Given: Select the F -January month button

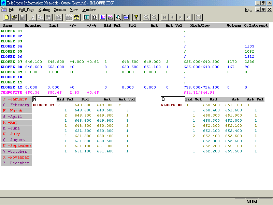Looking at the screenshot, I should click(16, 99).
